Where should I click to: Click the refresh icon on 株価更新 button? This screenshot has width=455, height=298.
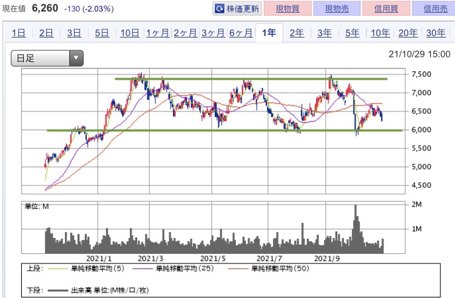point(219,8)
